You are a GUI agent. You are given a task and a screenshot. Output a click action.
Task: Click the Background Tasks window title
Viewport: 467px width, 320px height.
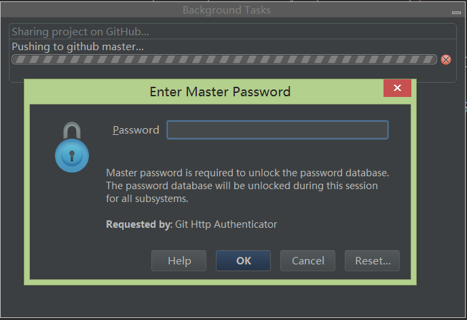227,10
